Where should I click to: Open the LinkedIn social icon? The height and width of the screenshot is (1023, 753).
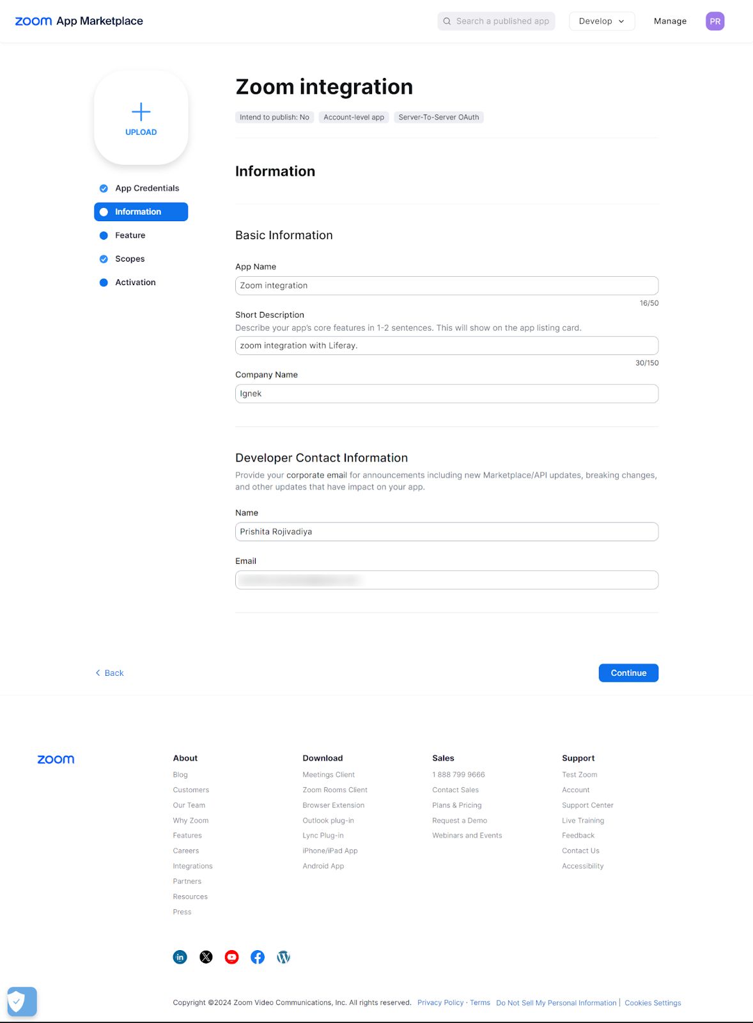pyautogui.click(x=180, y=957)
